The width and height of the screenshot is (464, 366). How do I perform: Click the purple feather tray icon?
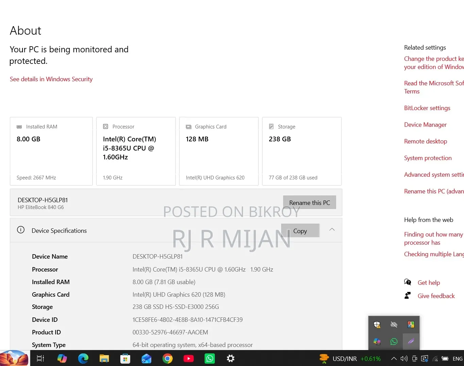[x=411, y=342]
